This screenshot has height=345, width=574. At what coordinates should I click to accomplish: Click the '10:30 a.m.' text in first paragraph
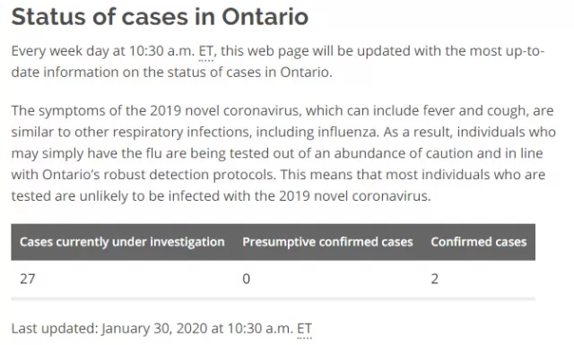161,51
